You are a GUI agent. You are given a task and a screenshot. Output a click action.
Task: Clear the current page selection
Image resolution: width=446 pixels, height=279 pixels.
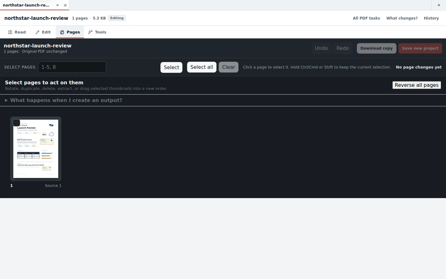(x=229, y=67)
